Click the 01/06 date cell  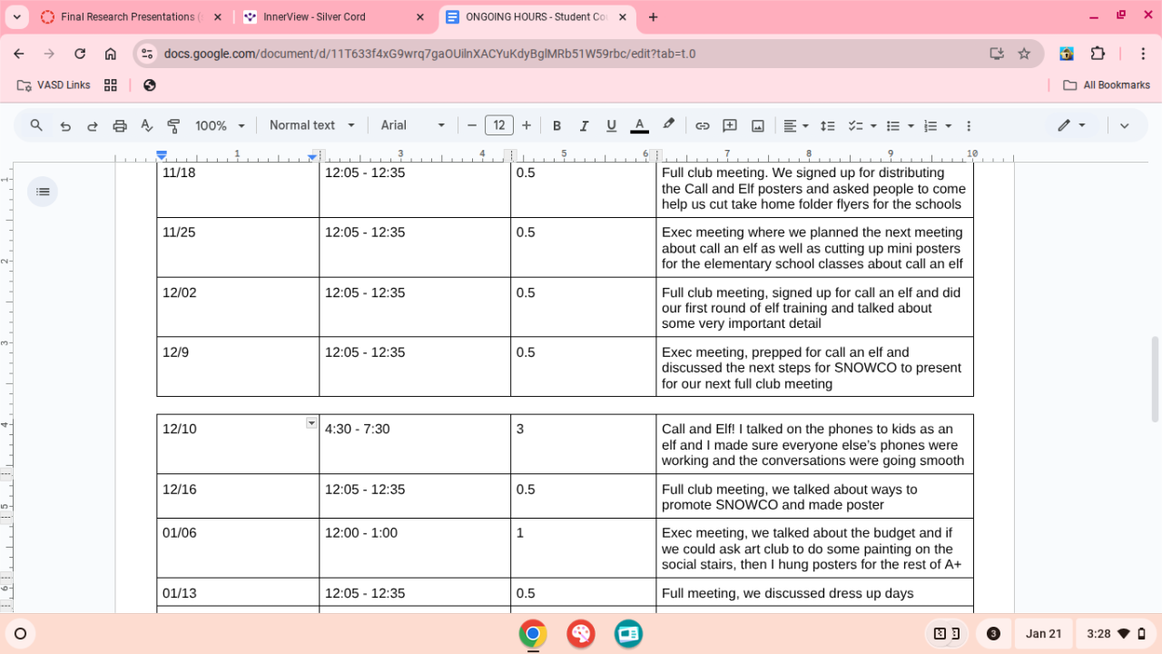pos(238,548)
